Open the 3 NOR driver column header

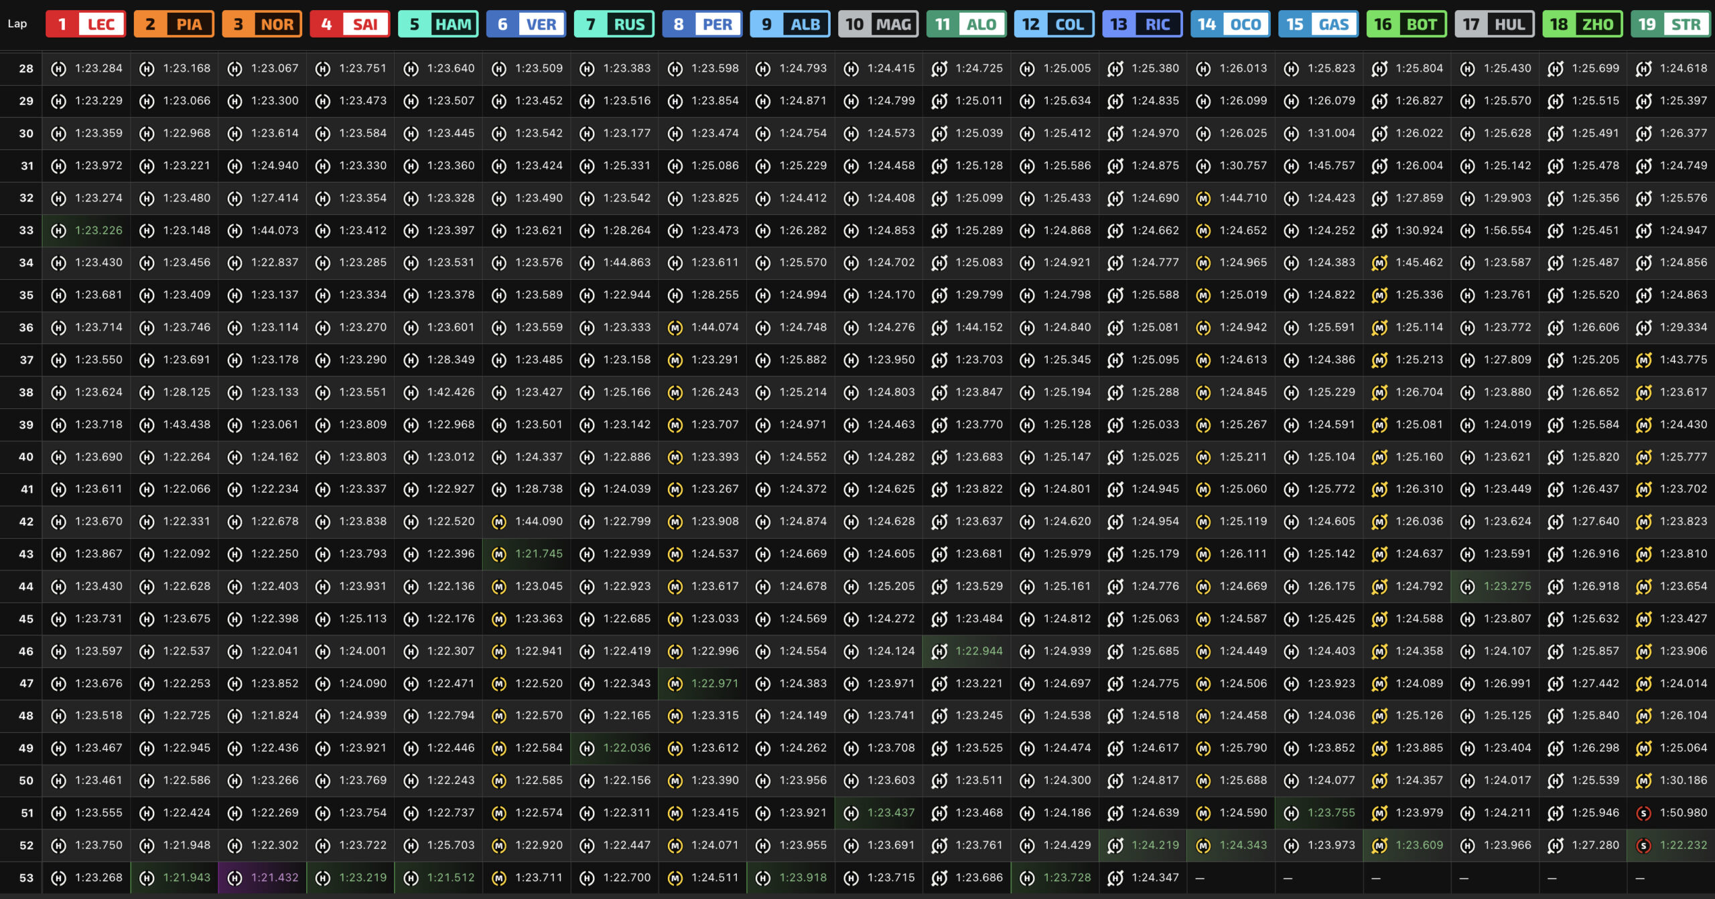[x=262, y=25]
